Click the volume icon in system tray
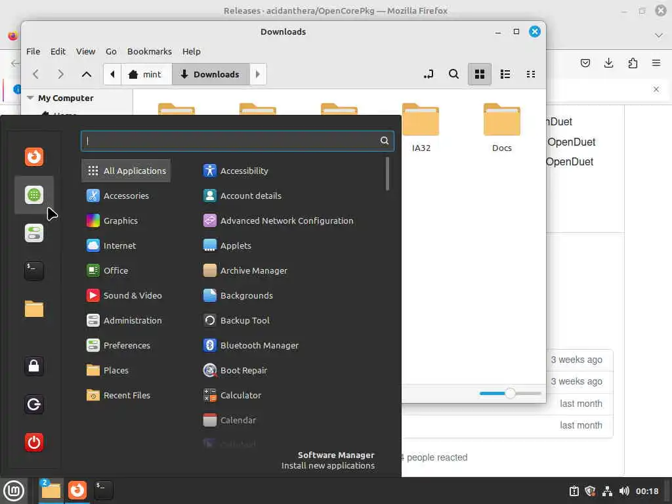This screenshot has width=672, height=504. 624,491
